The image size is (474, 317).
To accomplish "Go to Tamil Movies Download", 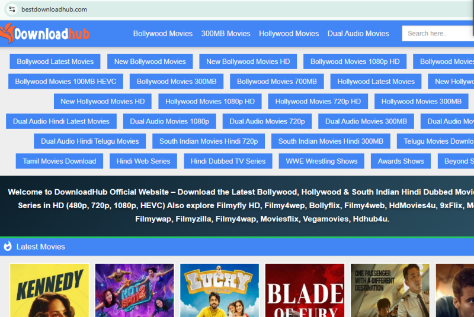I will 59,161.
